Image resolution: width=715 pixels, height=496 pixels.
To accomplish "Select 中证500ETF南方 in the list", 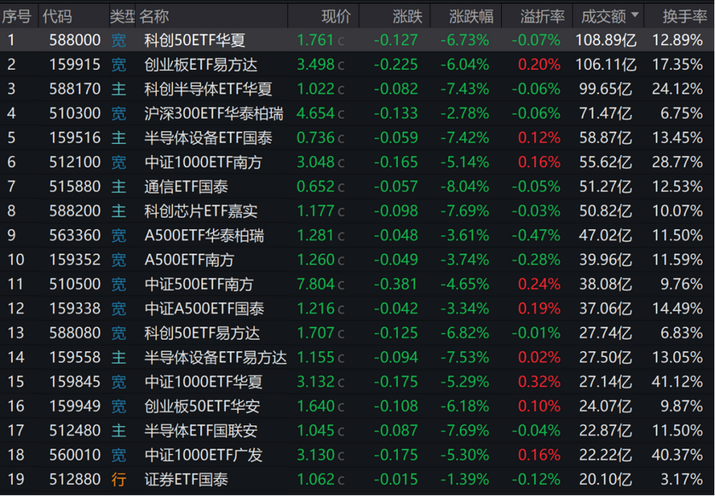I will tap(198, 284).
